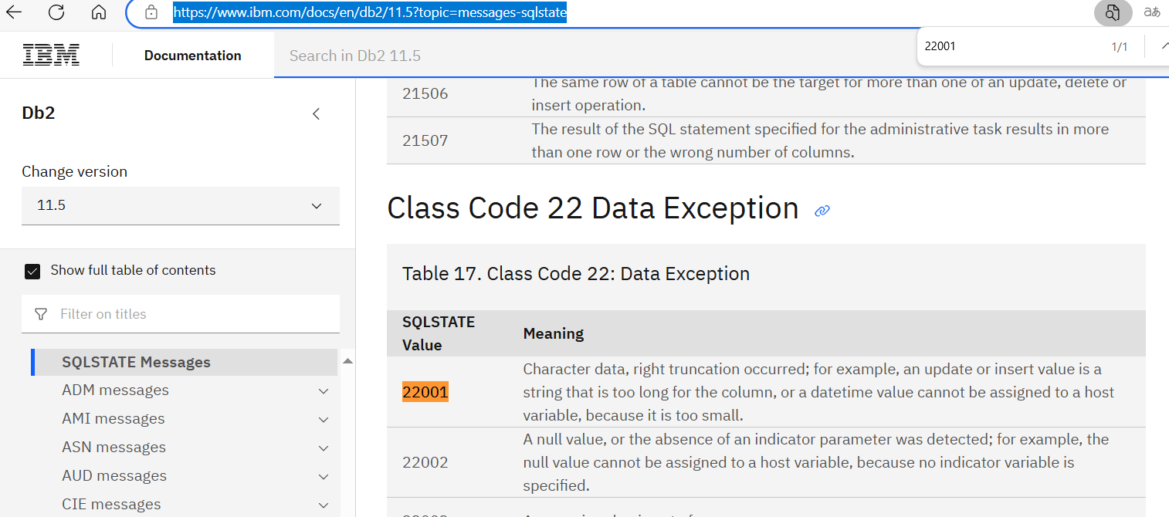Click highlighted SQLSTATE 22001 cell
Image resolution: width=1169 pixels, height=517 pixels.
[x=425, y=392]
